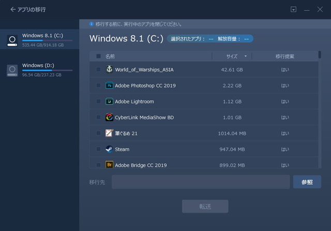Click CyberLink MediaShow app icon
Image resolution: width=331 pixels, height=231 pixels.
109,117
